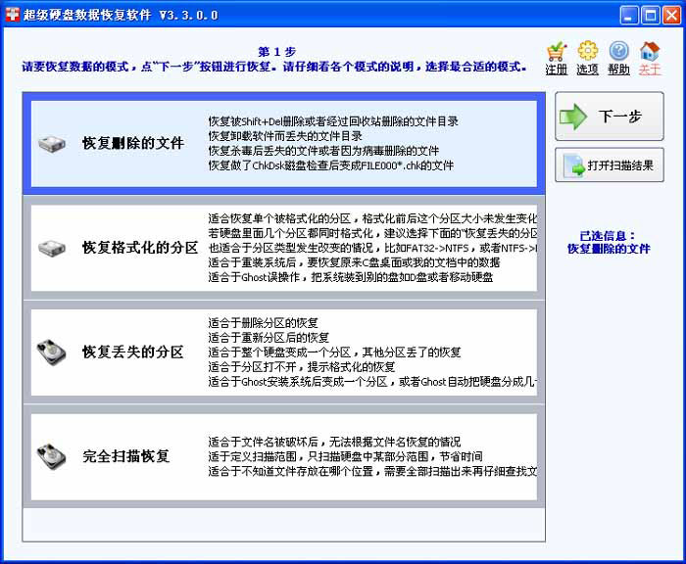Image resolution: width=686 pixels, height=564 pixels.
Task: Open the gear options icon
Action: [588, 51]
